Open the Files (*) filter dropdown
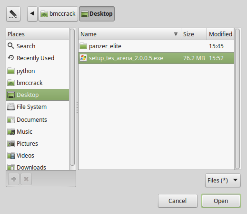247x214 pixels. (223, 180)
